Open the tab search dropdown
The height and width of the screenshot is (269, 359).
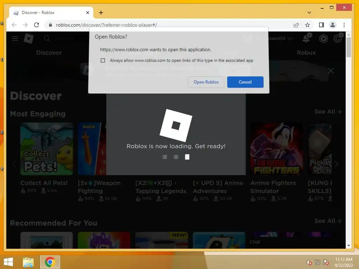pyautogui.click(x=309, y=13)
